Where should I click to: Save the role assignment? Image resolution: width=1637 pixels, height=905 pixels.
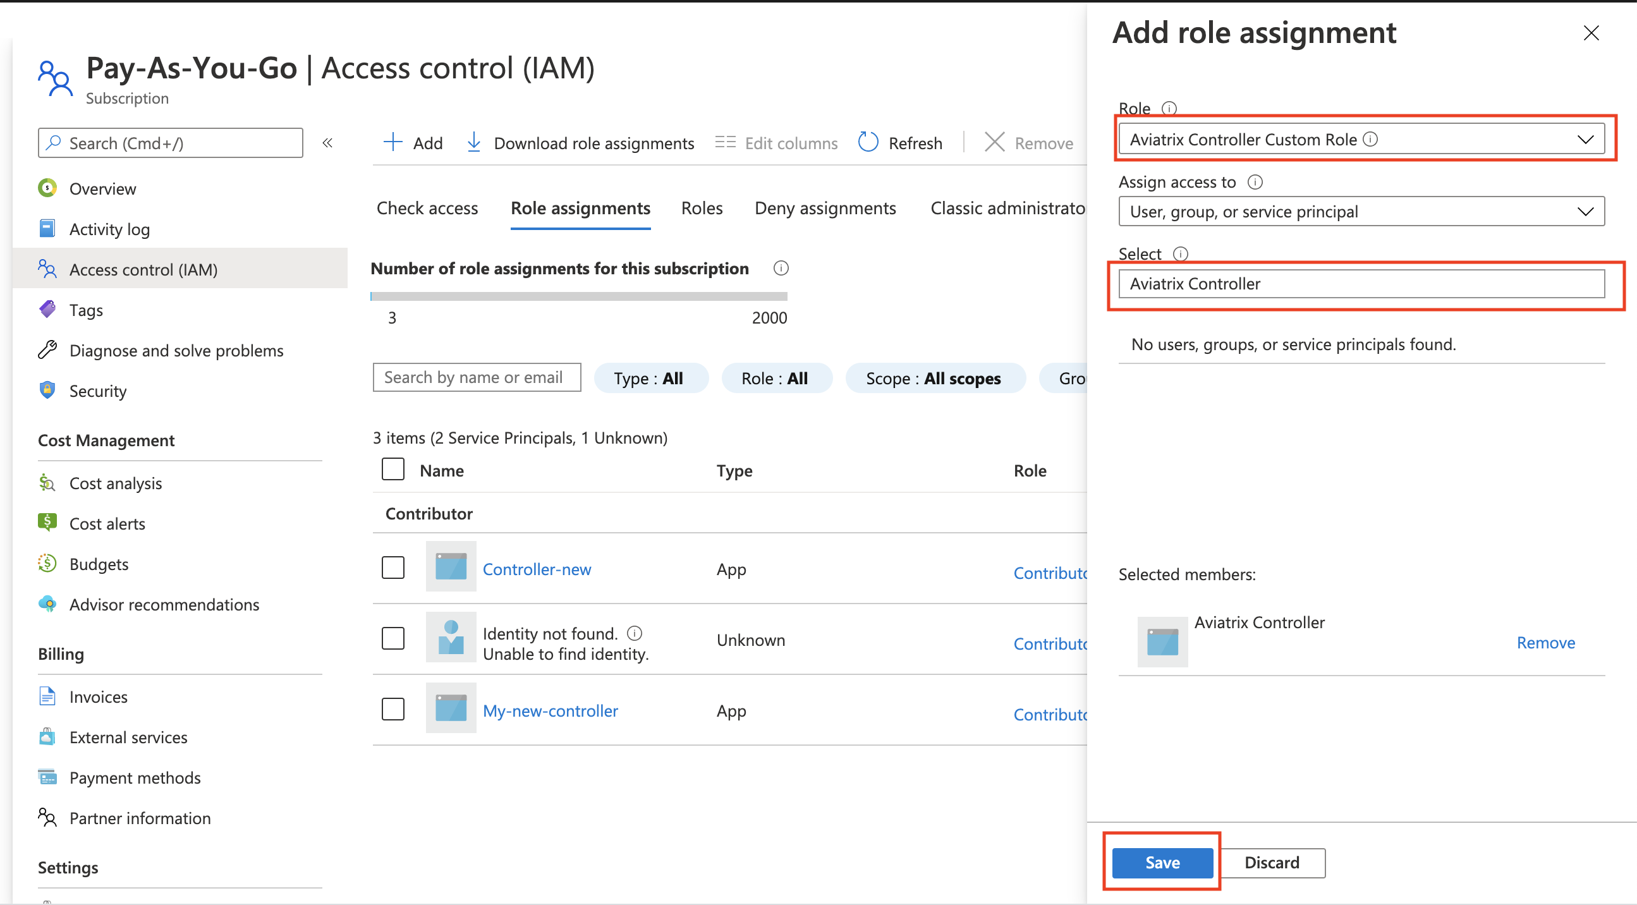tap(1164, 863)
